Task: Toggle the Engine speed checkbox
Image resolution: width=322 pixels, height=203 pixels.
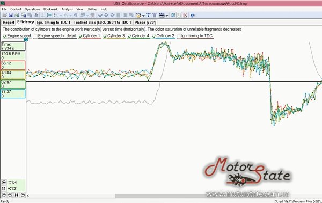Action: coord(4,37)
